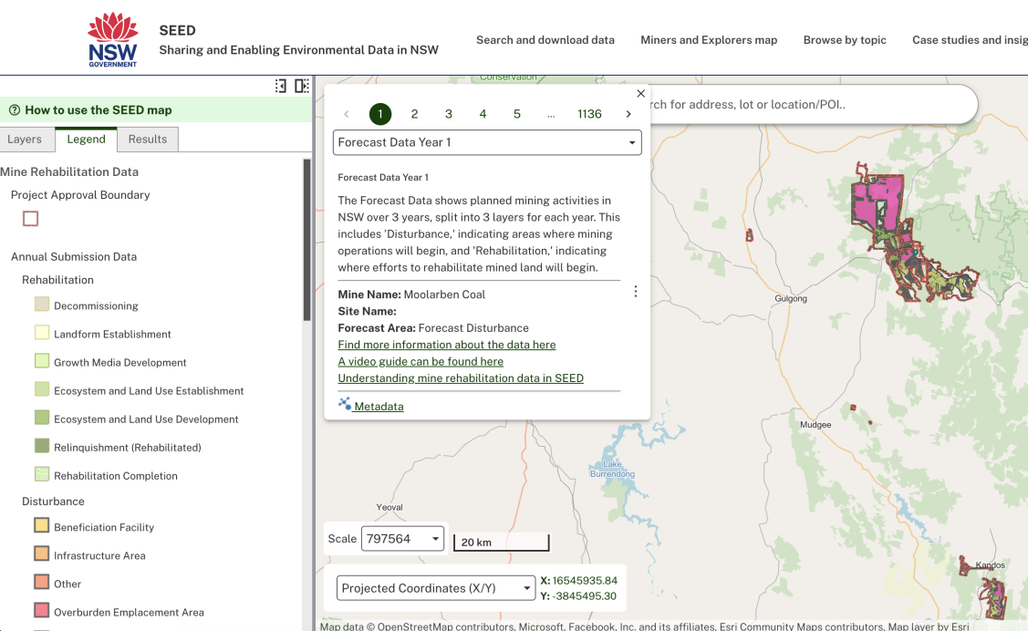
Task: Open the Forecast Data Year 1 dropdown
Action: click(x=487, y=142)
